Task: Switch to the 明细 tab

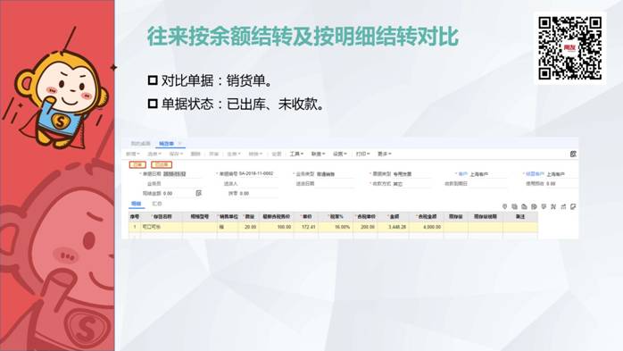Action: pyautogui.click(x=137, y=204)
